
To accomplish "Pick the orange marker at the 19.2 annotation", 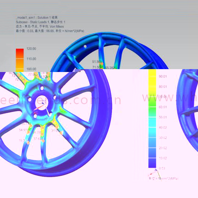I will click(28, 143).
